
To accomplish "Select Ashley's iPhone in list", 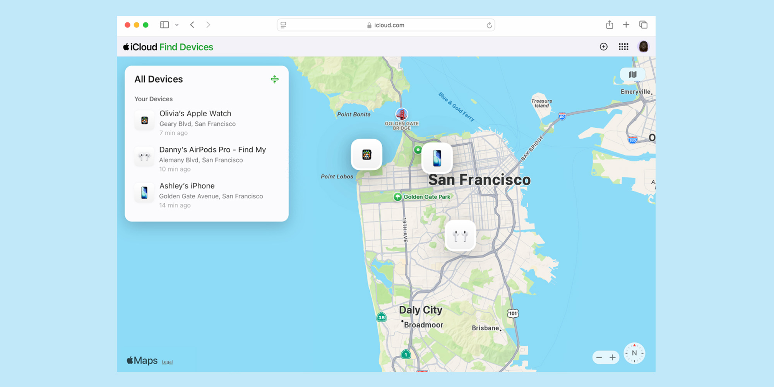I will point(207,195).
